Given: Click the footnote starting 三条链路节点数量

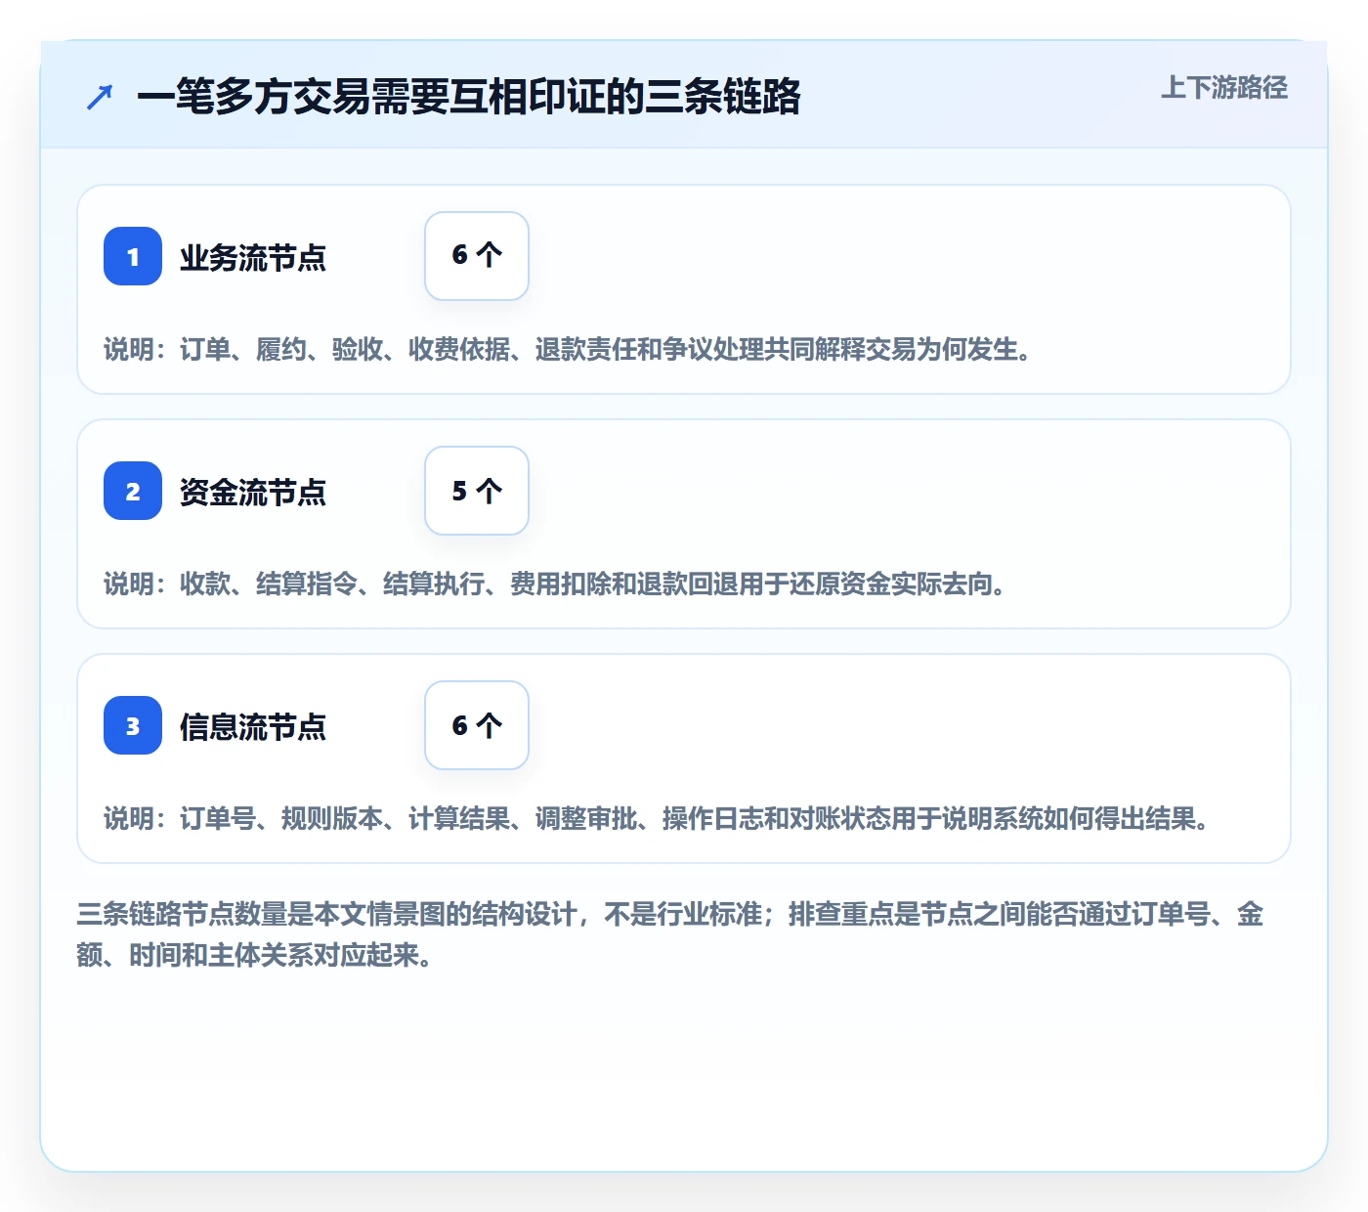Looking at the screenshot, I should (670, 934).
